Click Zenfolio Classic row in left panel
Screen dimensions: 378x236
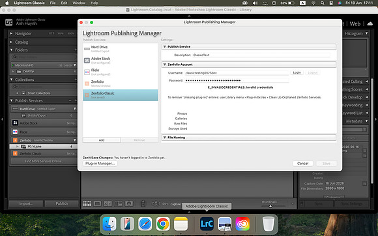point(44,154)
